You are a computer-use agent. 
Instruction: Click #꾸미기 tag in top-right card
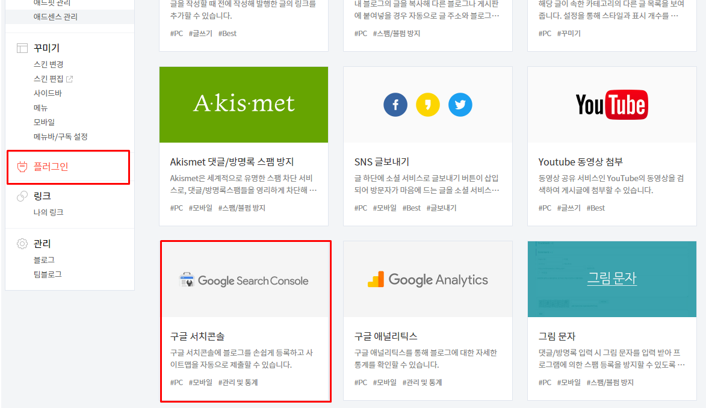click(x=569, y=33)
